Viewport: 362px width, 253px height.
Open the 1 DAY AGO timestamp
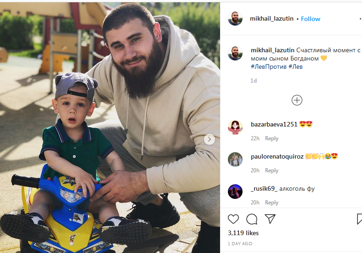240,243
